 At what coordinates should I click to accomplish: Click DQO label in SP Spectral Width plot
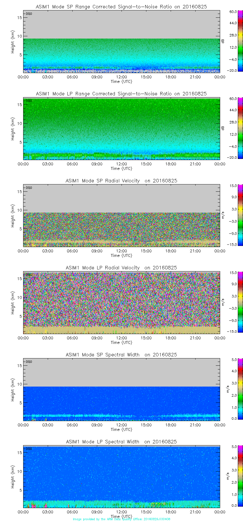(29, 362)
